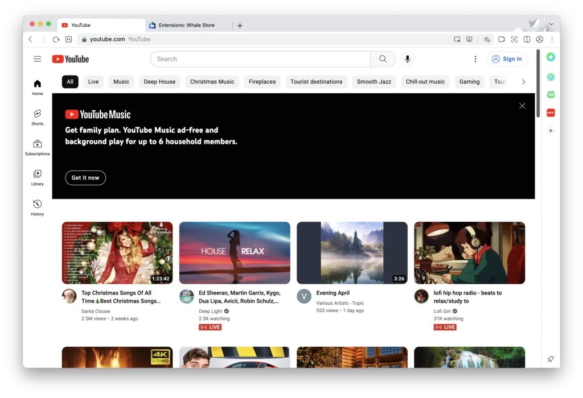This screenshot has width=583, height=398.
Task: Click the screen capture icon in toolbar
Action: click(x=514, y=39)
